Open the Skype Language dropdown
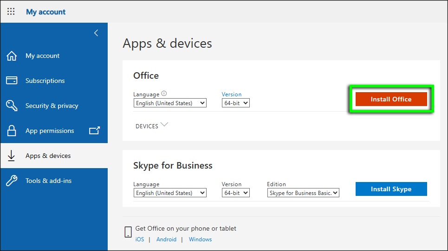Viewport: 448px width, 251px height. [x=170, y=193]
